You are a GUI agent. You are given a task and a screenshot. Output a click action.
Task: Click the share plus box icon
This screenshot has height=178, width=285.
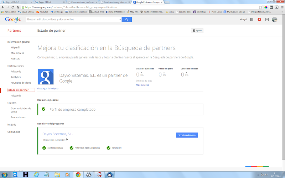click(x=267, y=20)
